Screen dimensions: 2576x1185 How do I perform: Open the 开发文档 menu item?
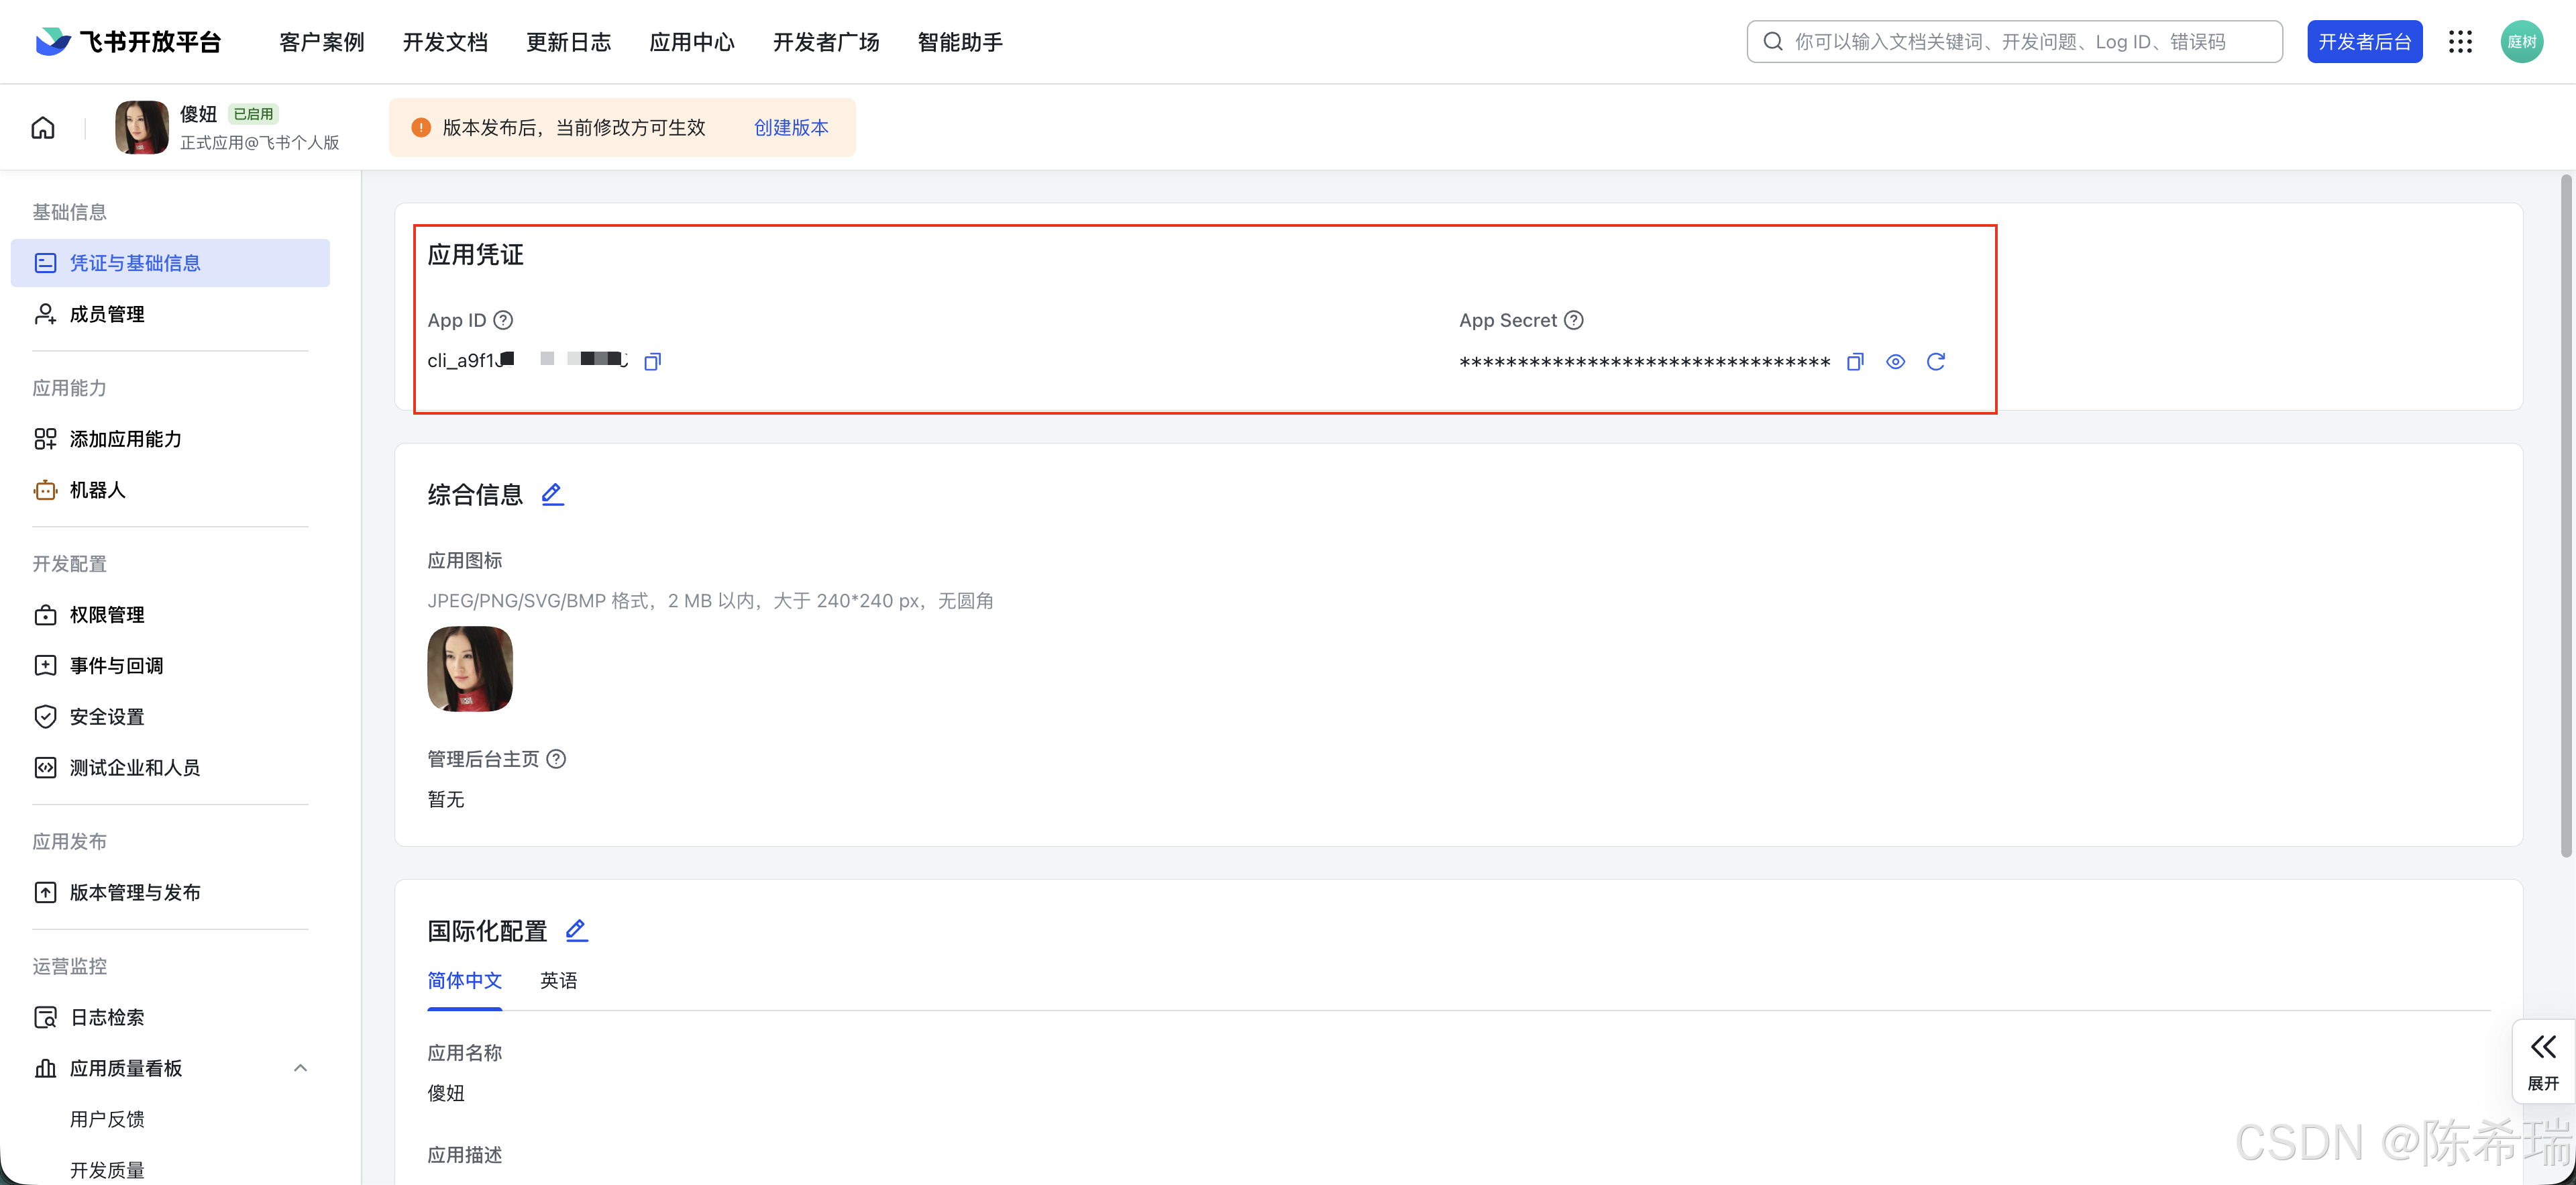(x=444, y=41)
